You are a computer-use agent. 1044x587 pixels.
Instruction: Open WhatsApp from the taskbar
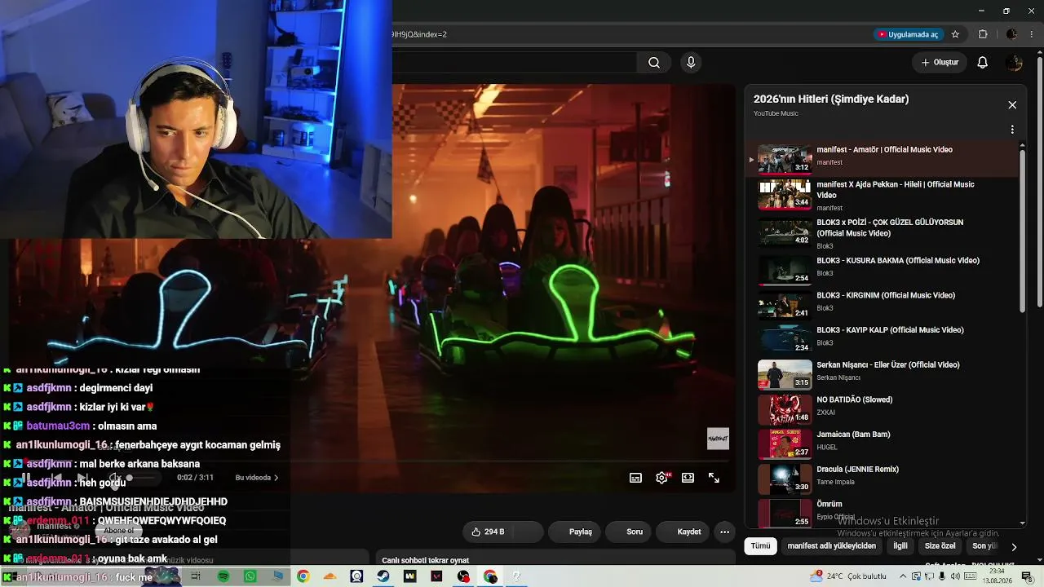pos(250,576)
